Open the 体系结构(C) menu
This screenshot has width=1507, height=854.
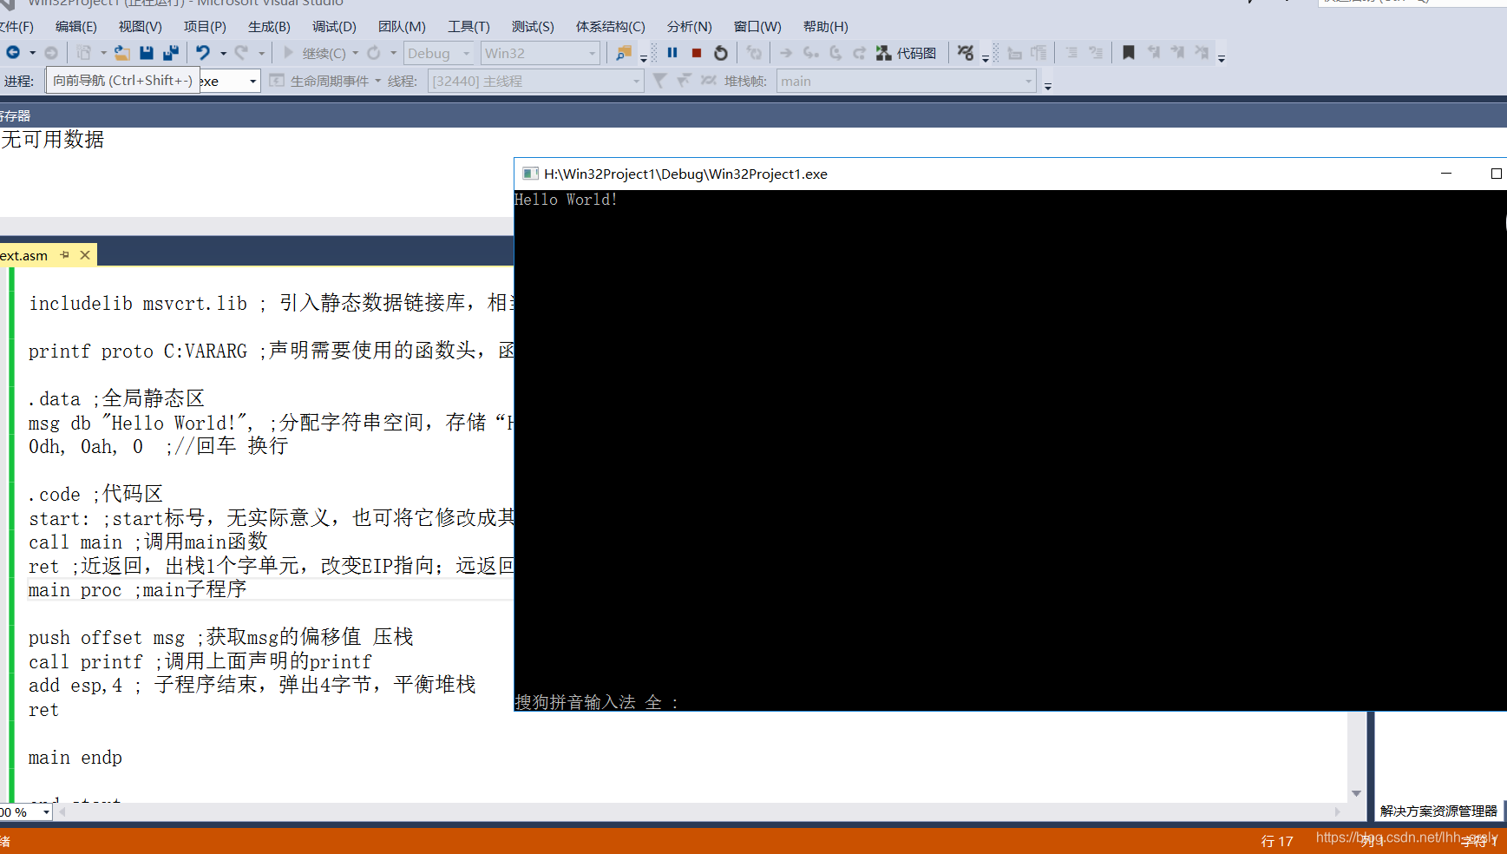[611, 27]
